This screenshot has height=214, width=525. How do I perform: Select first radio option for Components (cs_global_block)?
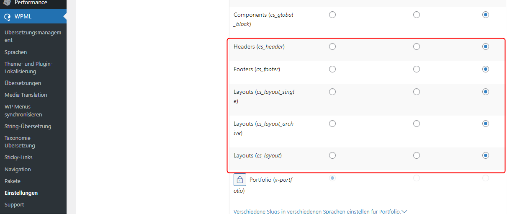coord(332,15)
